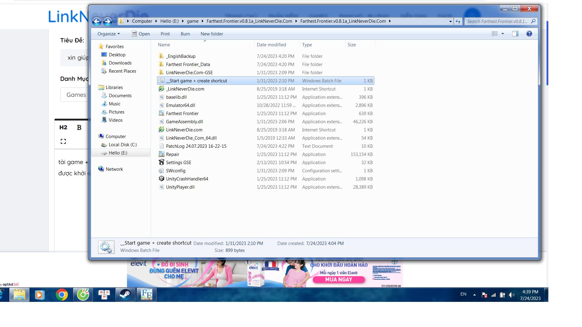Viewport: 582px width, 327px height.
Task: Open Settings GSE application
Action: pyautogui.click(x=178, y=162)
